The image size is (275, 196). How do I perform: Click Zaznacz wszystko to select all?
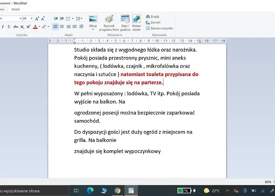159,28
